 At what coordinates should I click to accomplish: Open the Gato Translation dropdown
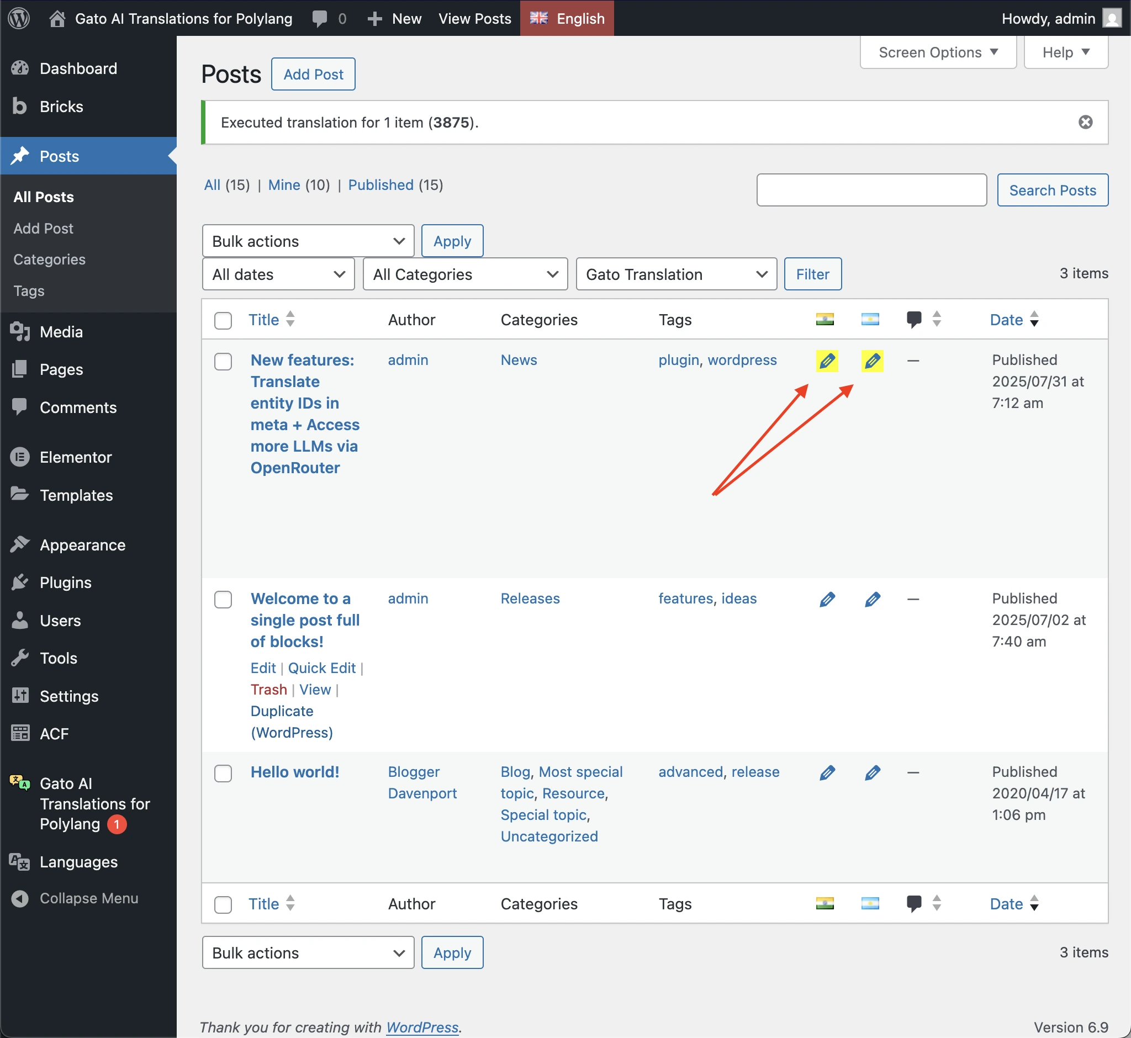point(676,274)
